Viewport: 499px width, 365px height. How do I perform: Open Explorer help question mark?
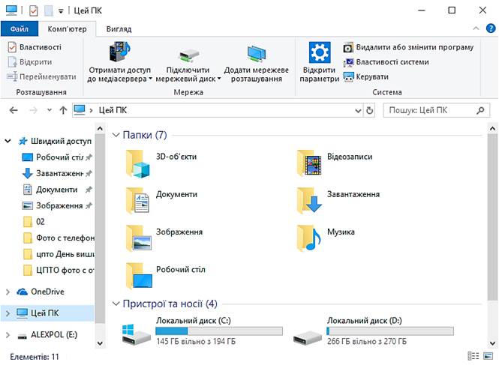(491, 28)
